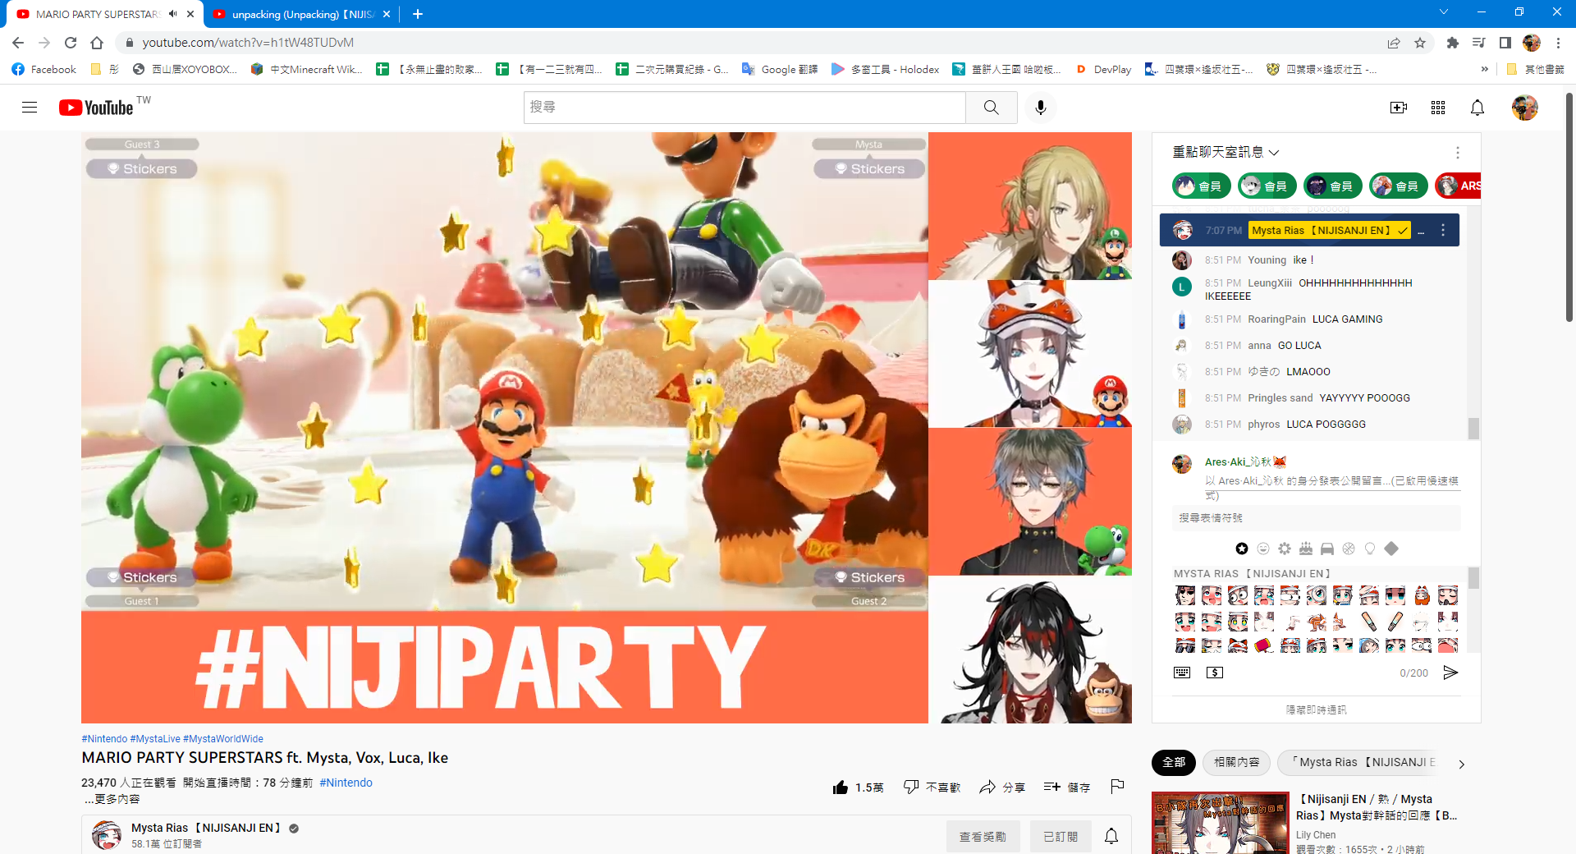Image resolution: width=1576 pixels, height=854 pixels.
Task: Open the tab search chevron in title bar
Action: 1444,12
